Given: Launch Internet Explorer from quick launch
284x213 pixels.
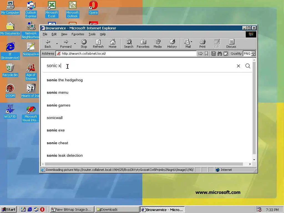Looking at the screenshot, I should point(29,209).
